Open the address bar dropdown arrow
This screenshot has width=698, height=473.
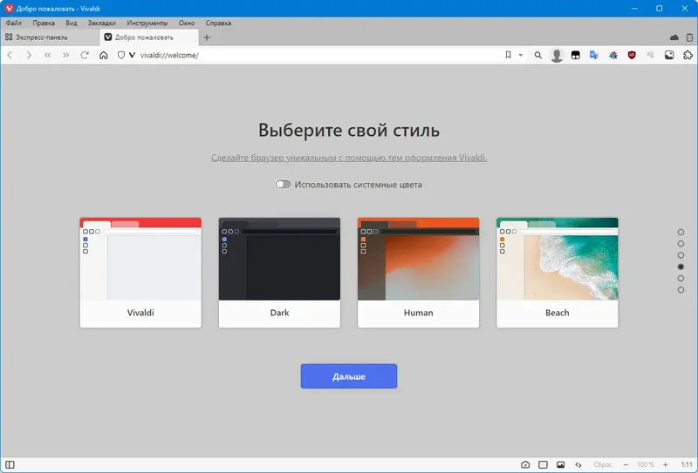coord(520,55)
